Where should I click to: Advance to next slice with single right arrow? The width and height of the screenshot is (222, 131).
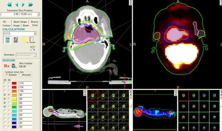[x=23, y=5]
